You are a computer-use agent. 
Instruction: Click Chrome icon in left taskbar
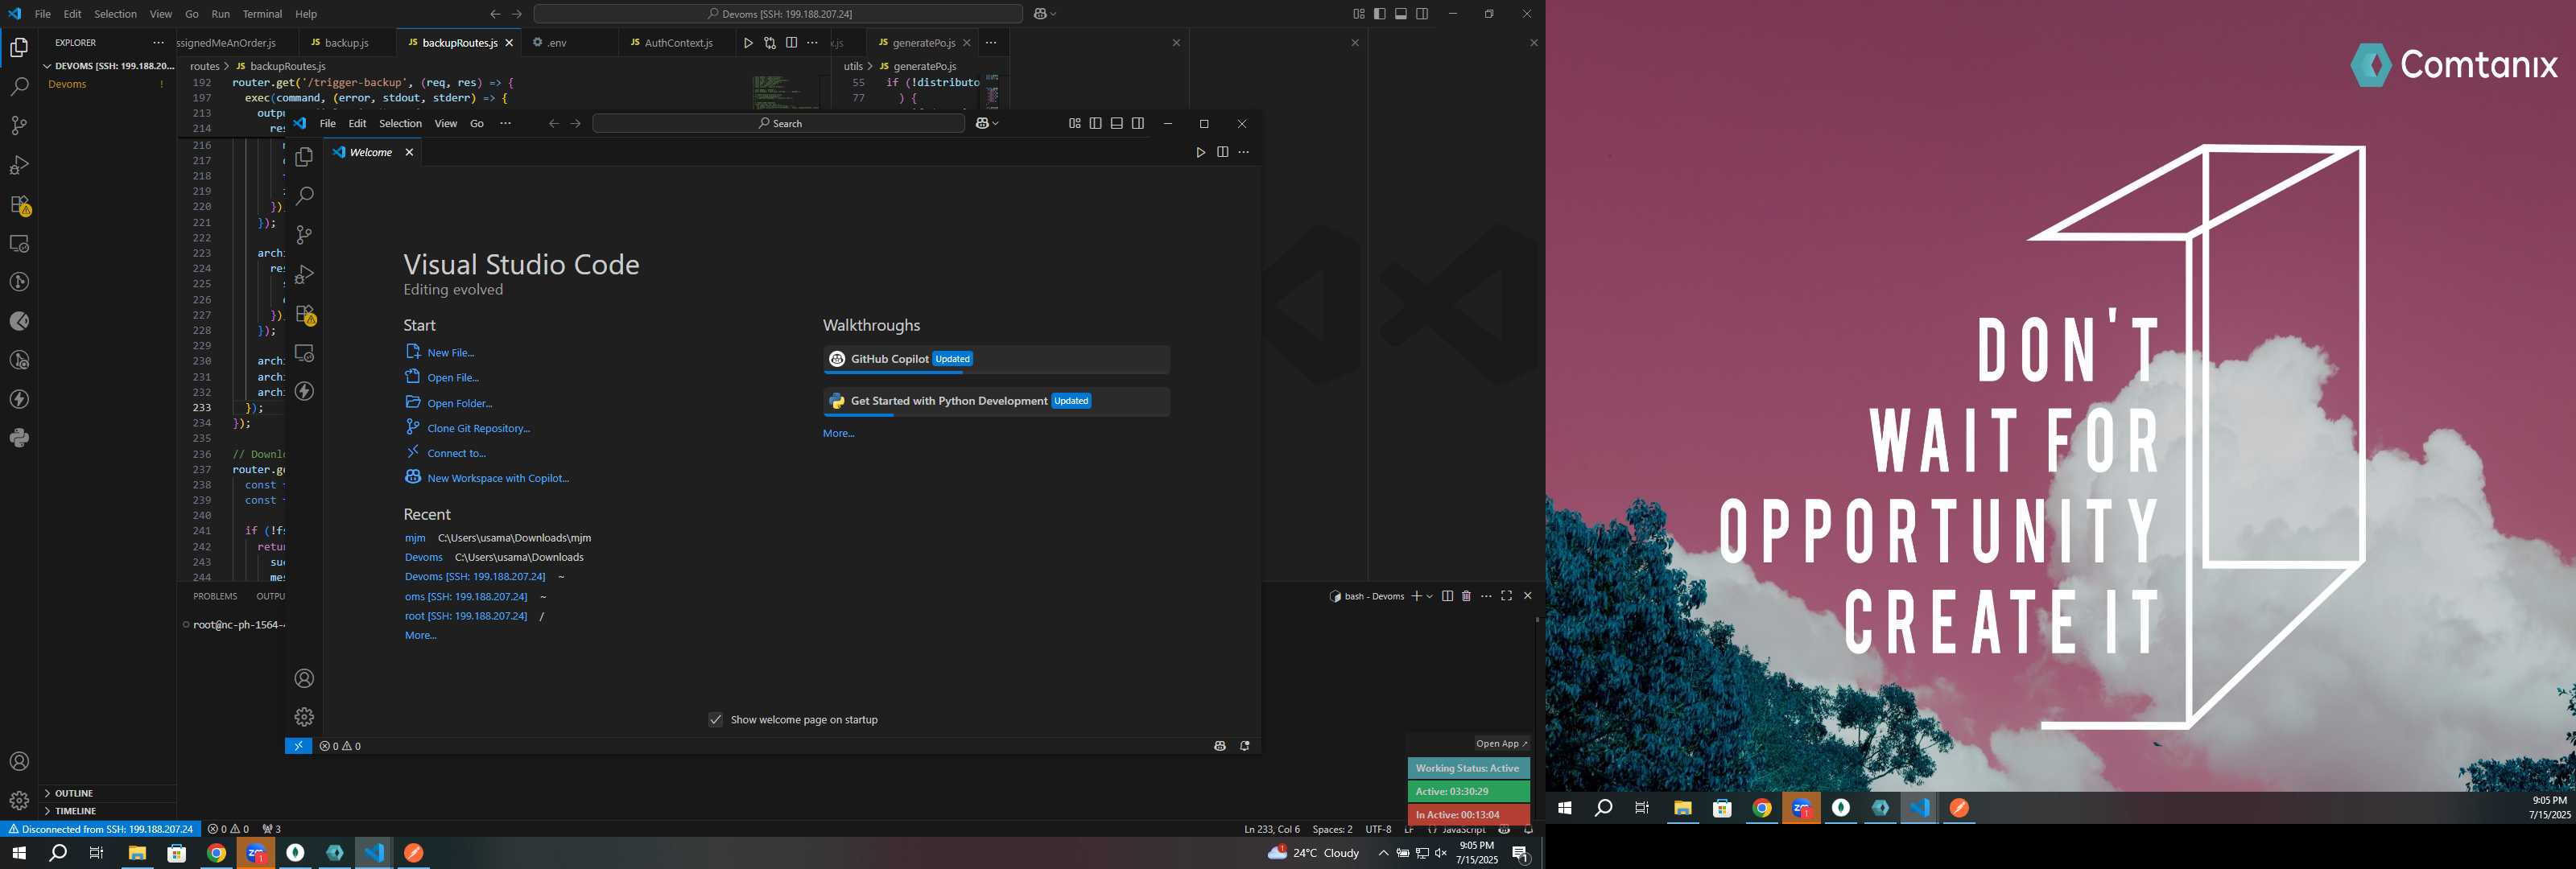point(216,853)
